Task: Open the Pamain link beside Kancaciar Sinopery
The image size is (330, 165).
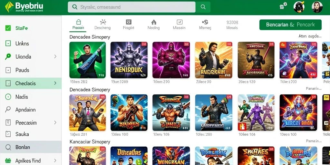Action: point(314,141)
